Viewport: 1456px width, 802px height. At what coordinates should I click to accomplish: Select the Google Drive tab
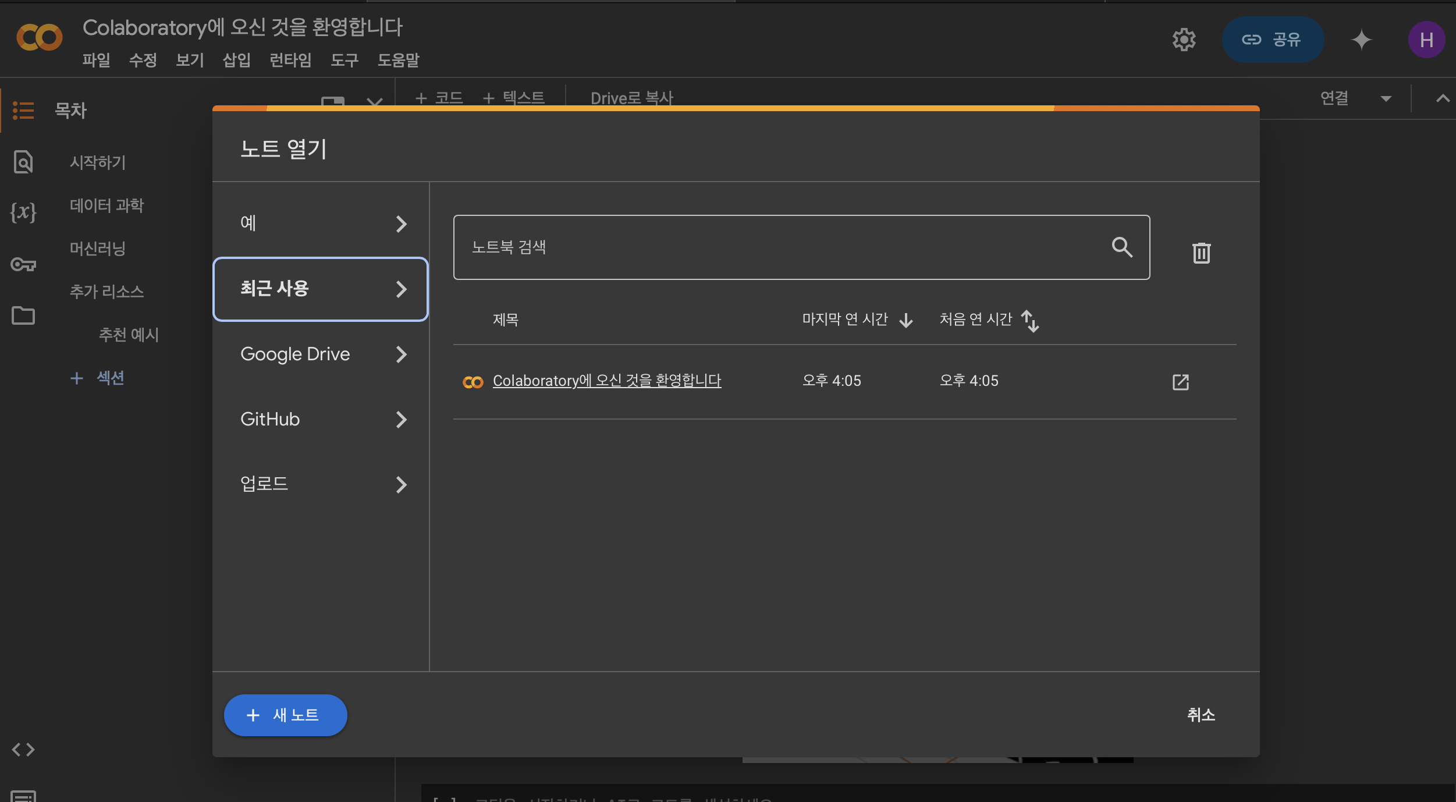pos(321,354)
